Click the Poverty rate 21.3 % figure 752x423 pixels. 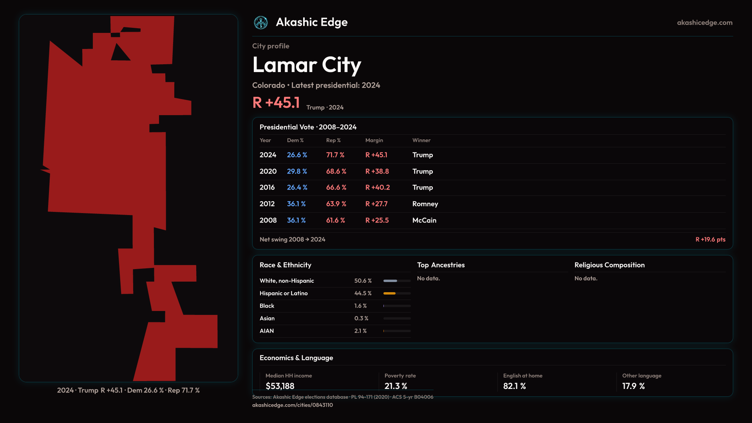point(396,386)
